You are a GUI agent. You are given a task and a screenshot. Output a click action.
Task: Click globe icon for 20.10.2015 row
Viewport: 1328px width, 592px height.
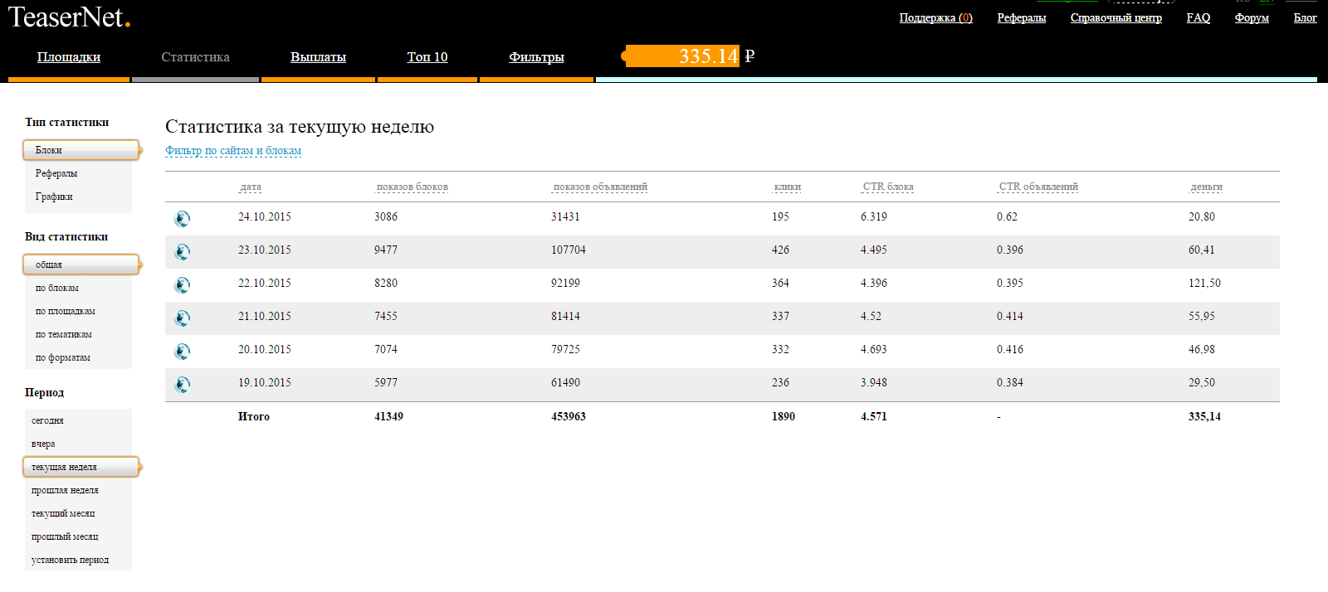[x=183, y=352]
